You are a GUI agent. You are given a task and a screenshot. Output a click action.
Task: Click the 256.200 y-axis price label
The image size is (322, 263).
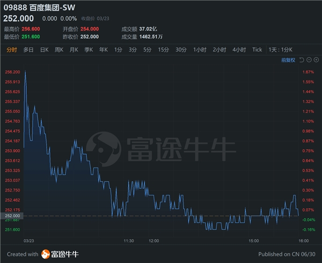12,72
